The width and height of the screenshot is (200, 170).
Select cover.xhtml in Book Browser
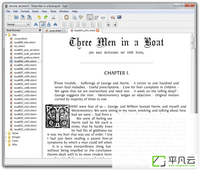pos(21,39)
